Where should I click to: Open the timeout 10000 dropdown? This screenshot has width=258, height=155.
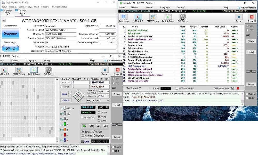click(108, 96)
